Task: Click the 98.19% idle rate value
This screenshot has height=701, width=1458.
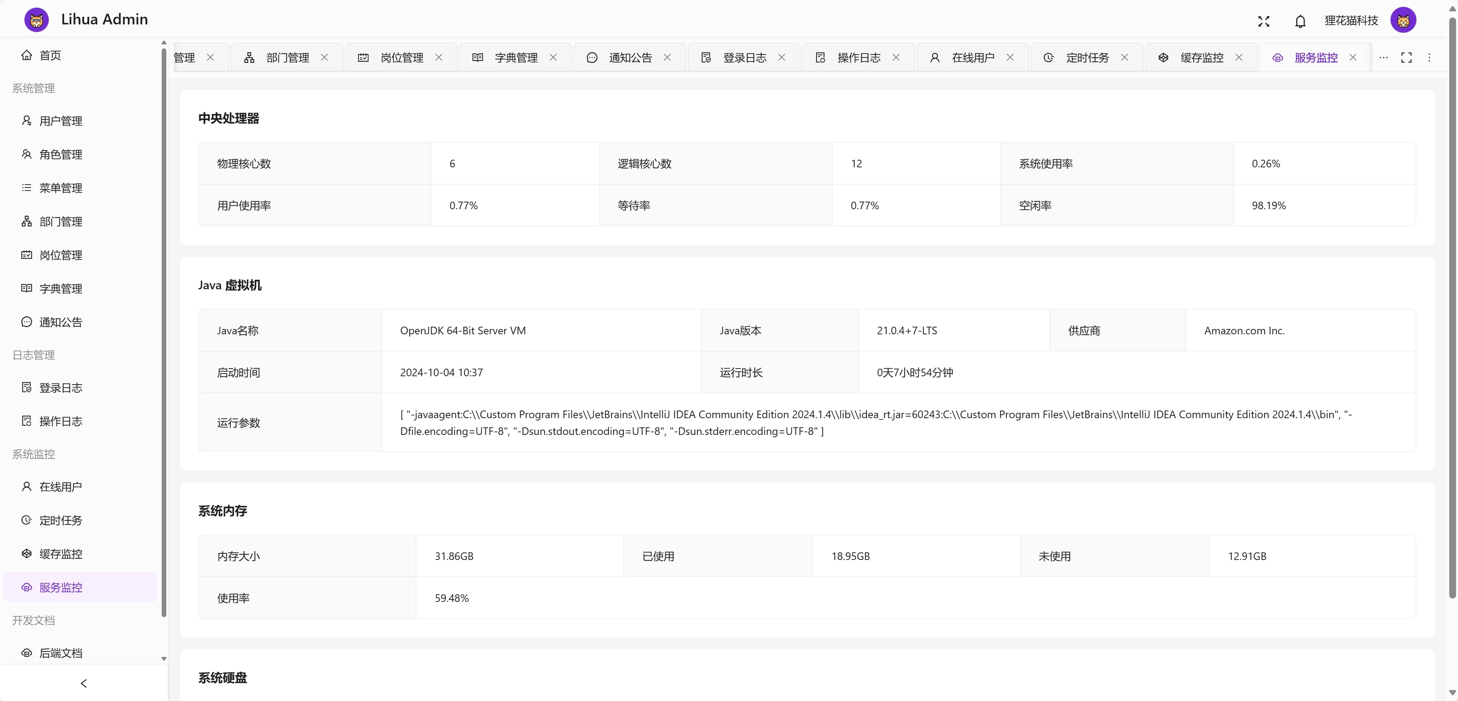Action: tap(1268, 205)
